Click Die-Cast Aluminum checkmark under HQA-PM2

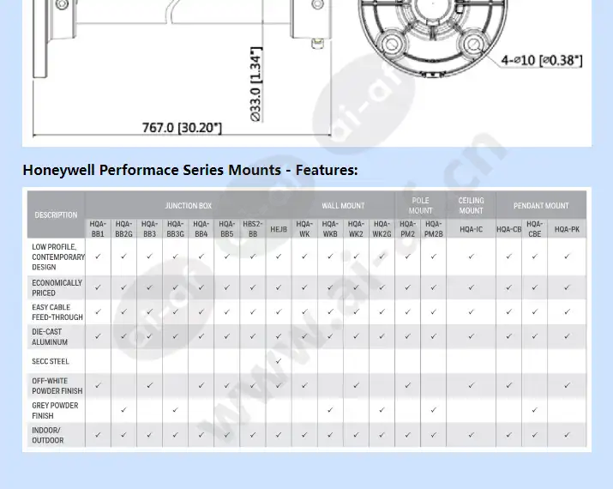pyautogui.click(x=407, y=336)
